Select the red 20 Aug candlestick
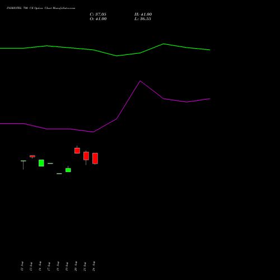The height and width of the screenshot is (280, 280). pyautogui.click(x=77, y=150)
